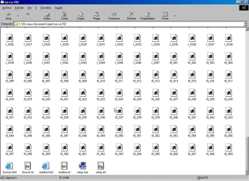The width and height of the screenshot is (249, 181).
Task: Click the f0_054 file name label
Action: click(192, 136)
